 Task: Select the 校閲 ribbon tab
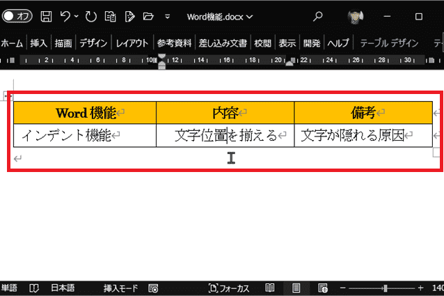(x=263, y=43)
